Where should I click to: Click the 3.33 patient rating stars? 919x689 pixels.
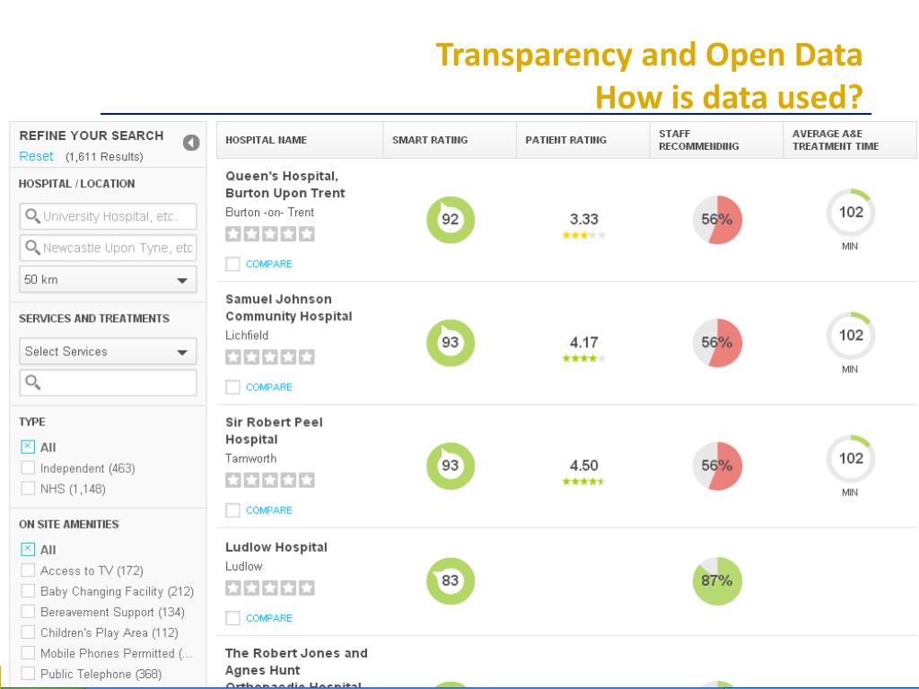(583, 236)
